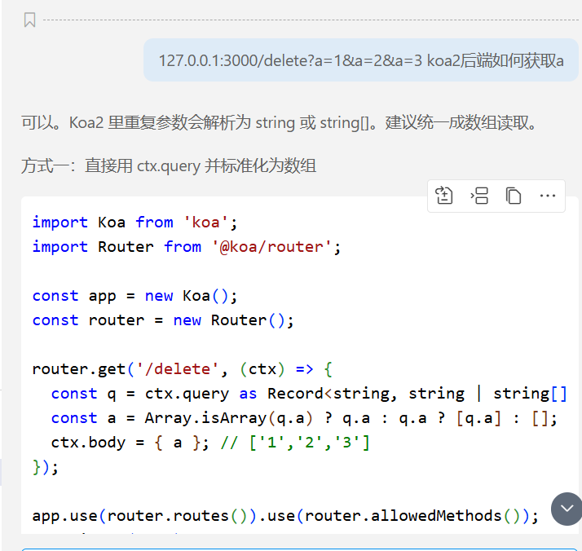Open more actions for the code block
582x551 pixels.
pyautogui.click(x=548, y=196)
